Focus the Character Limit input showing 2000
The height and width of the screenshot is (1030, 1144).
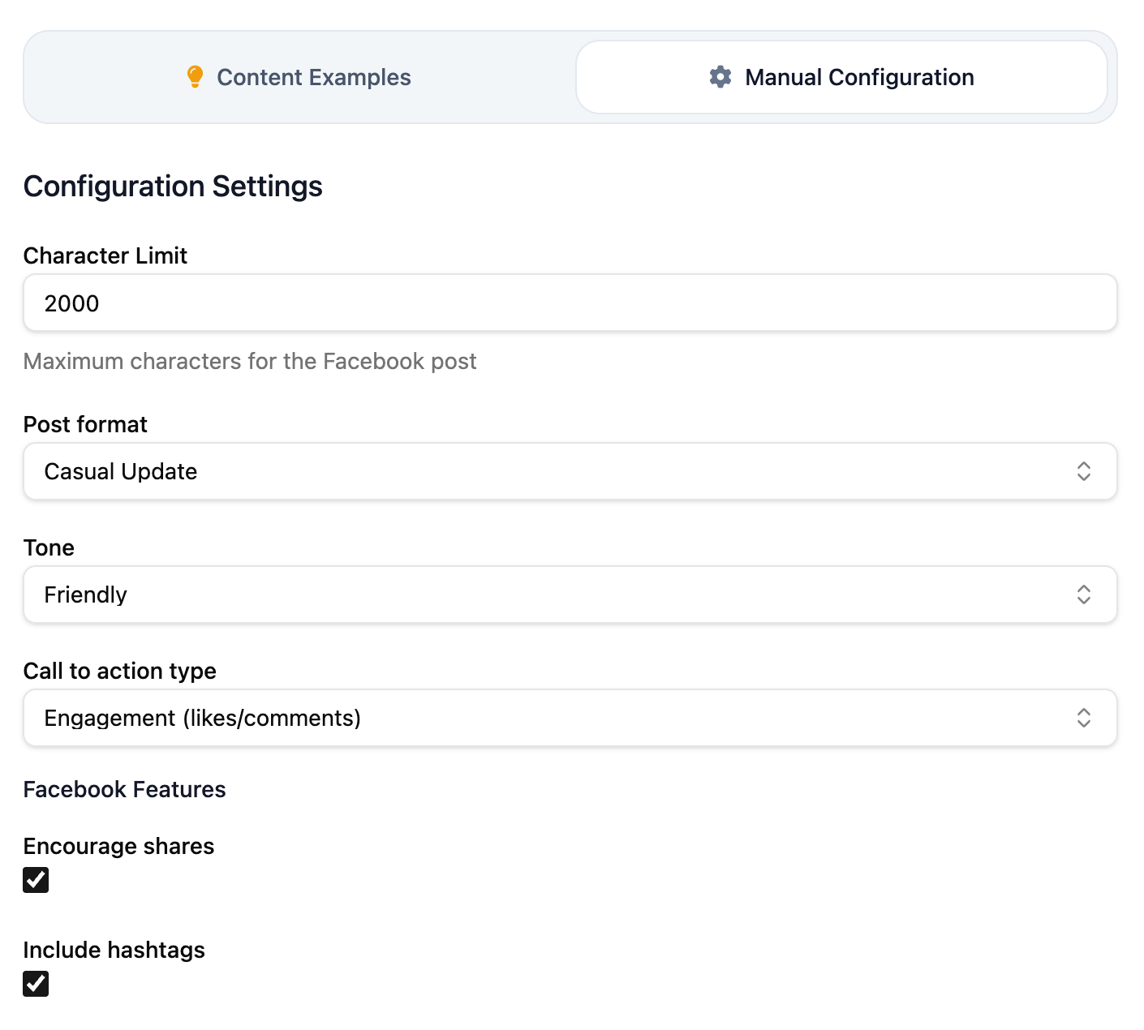pos(570,303)
